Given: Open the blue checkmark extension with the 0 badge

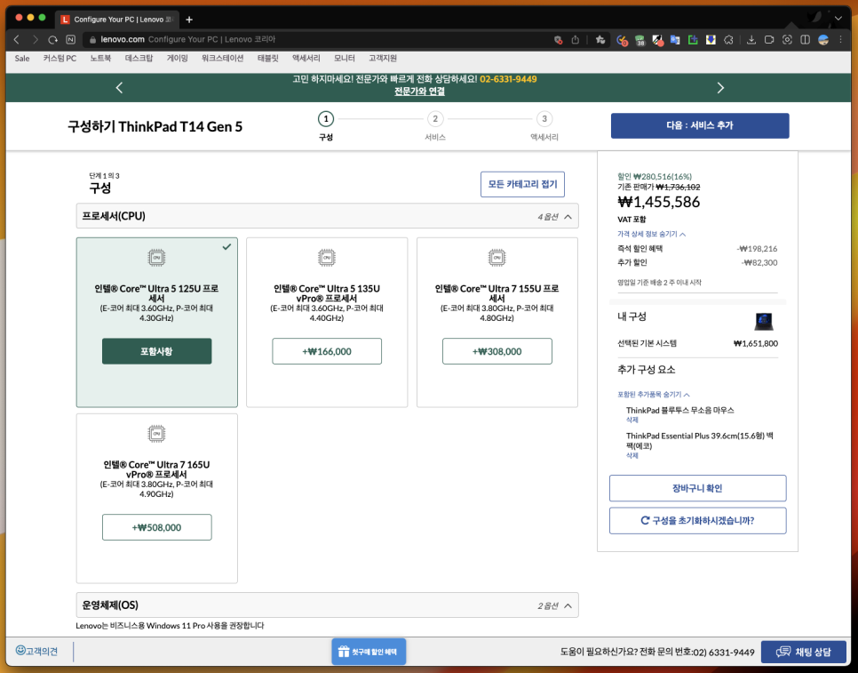Looking at the screenshot, I should pyautogui.click(x=622, y=40).
